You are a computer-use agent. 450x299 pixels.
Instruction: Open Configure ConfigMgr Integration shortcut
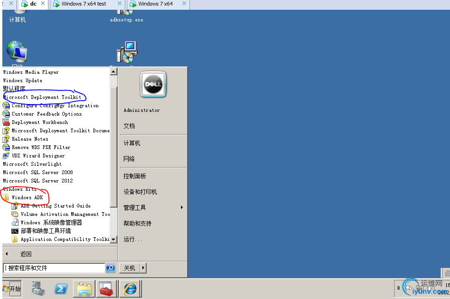[x=55, y=106]
